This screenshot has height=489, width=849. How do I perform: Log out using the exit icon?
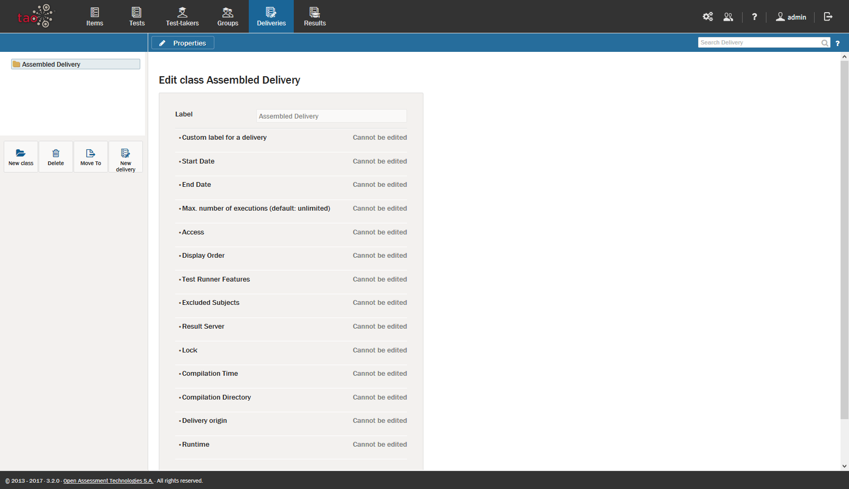point(828,17)
